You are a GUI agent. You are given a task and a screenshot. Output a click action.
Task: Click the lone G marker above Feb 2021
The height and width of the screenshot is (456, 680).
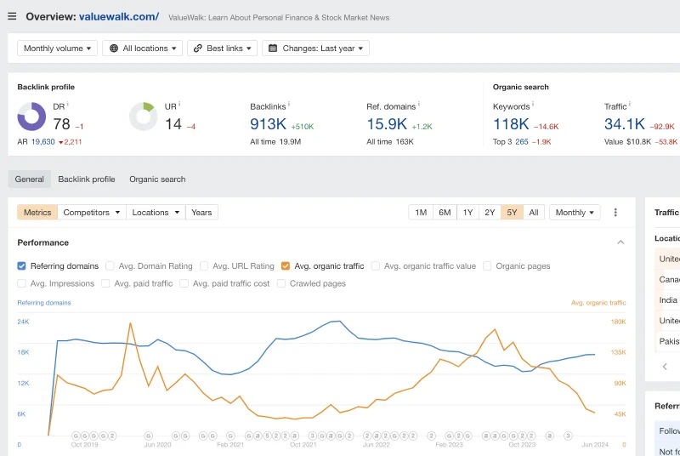[230, 436]
